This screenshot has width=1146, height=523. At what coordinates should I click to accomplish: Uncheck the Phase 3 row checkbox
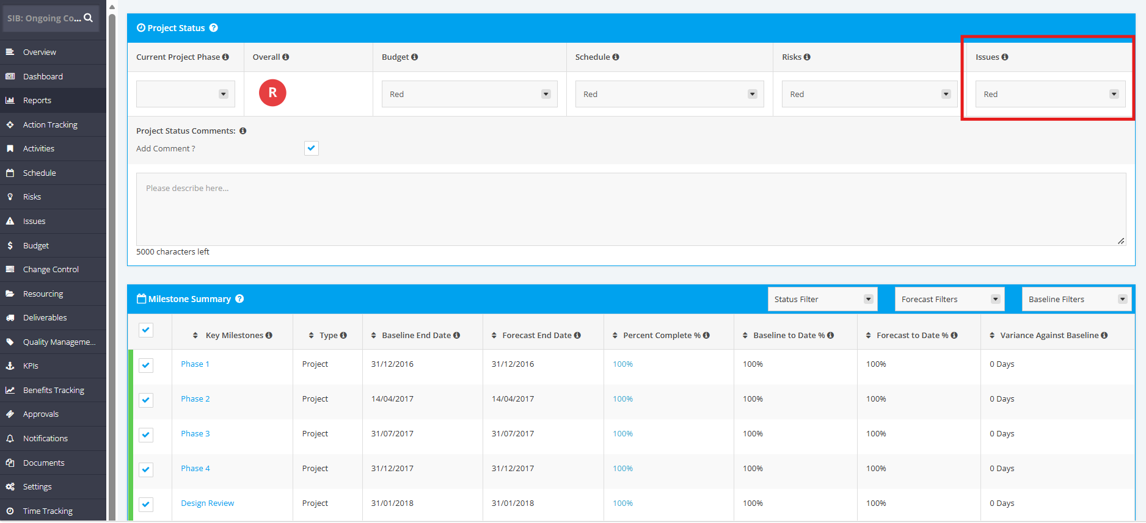pos(146,435)
